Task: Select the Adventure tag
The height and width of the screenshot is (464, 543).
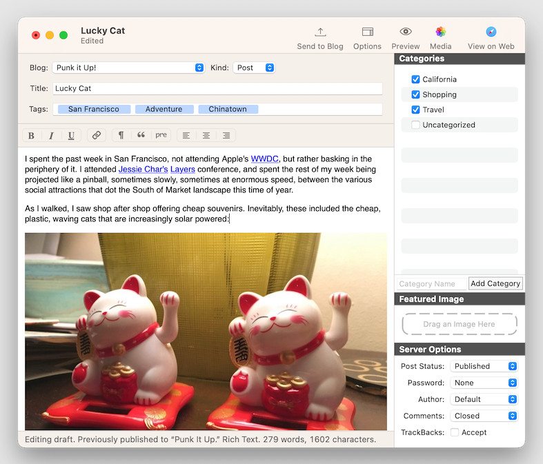Action: pyautogui.click(x=164, y=109)
